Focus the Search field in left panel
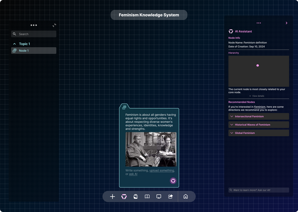The image size is (298, 212). (34, 34)
